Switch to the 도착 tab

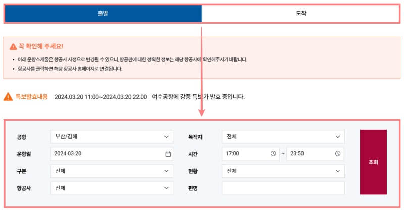(300, 14)
